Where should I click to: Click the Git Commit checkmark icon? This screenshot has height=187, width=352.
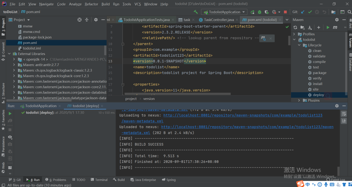click(310, 12)
